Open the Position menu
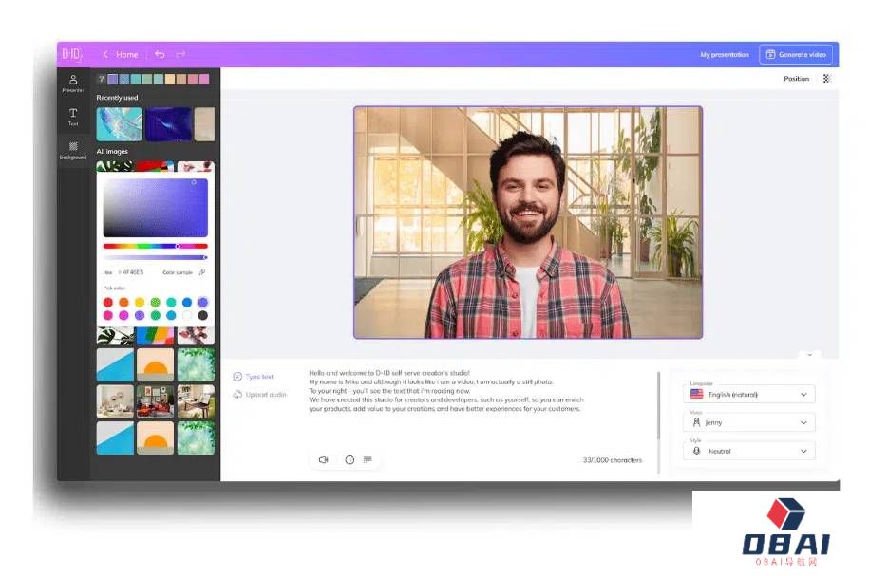 tap(796, 79)
